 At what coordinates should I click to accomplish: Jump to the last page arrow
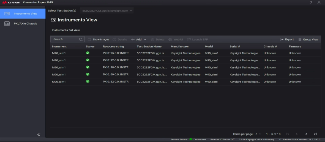click(316, 134)
